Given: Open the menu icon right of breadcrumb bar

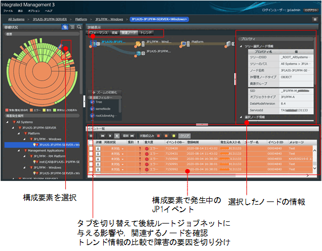Looking at the screenshot, I should (315, 19).
